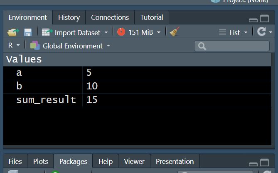Maximize the Environment pane

pyautogui.click(x=265, y=18)
